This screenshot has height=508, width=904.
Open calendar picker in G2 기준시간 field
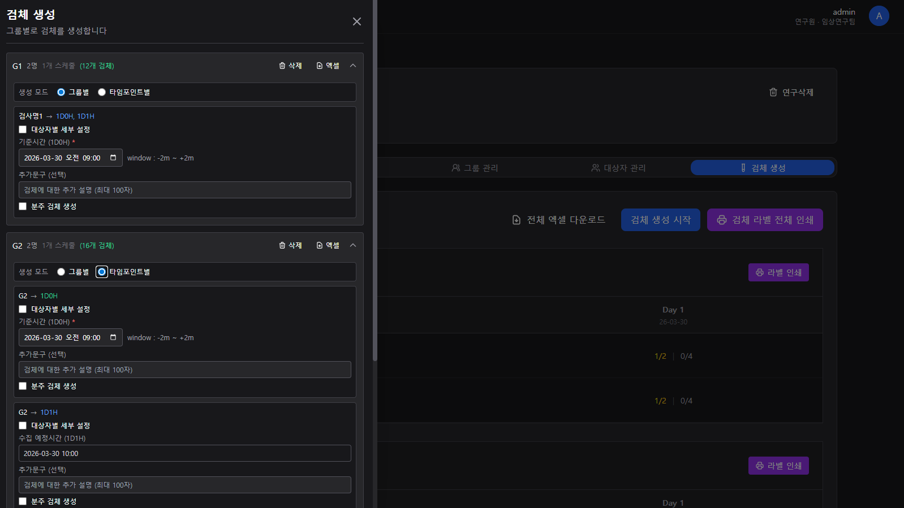pos(113,337)
